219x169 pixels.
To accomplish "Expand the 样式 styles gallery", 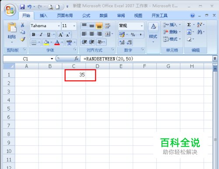I will 153,33.
